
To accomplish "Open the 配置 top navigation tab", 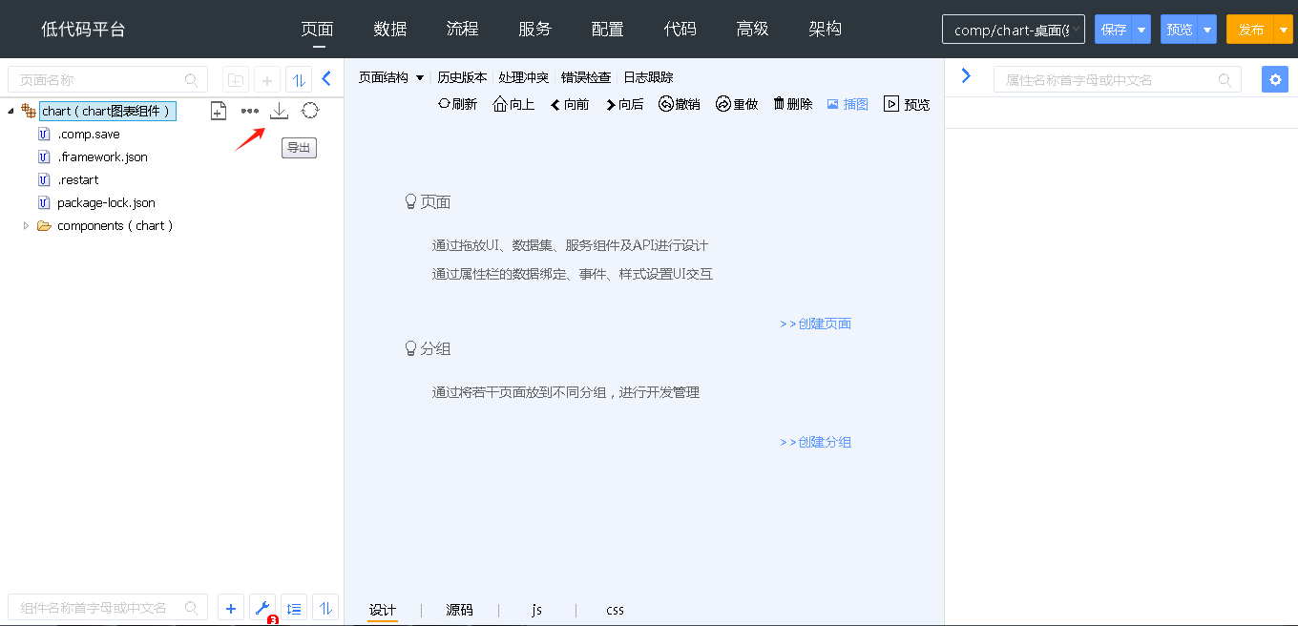I will (x=608, y=29).
